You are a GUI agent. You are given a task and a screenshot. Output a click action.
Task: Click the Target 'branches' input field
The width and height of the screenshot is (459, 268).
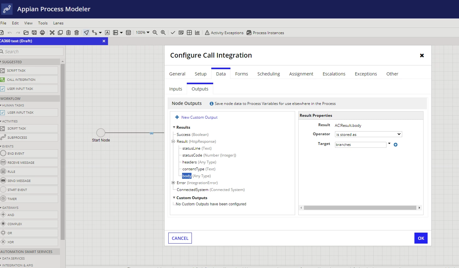tap(361, 145)
